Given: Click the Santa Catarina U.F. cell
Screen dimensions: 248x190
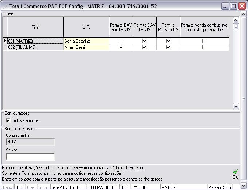Looking at the screenshot, I should click(x=86, y=41).
